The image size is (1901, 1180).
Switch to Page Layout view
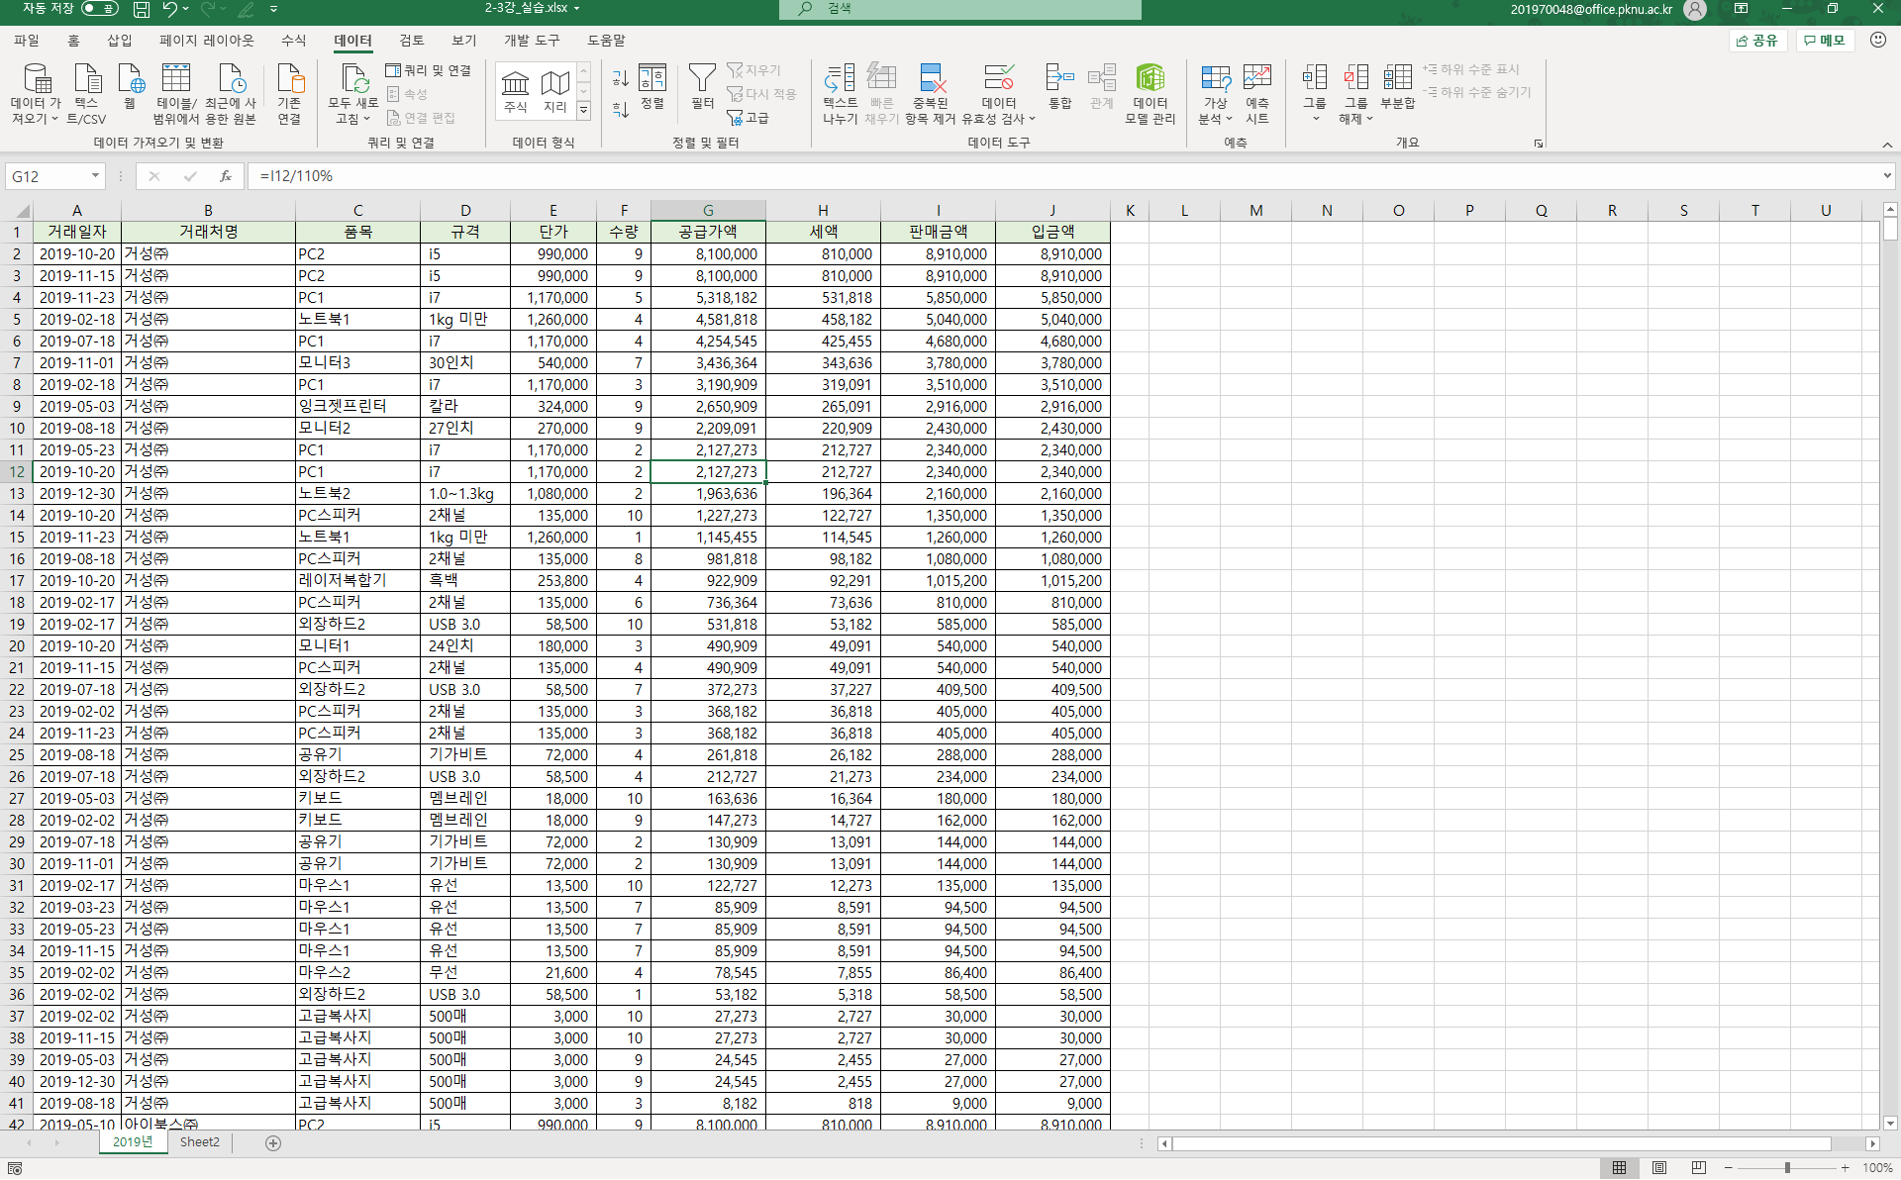(1659, 1168)
